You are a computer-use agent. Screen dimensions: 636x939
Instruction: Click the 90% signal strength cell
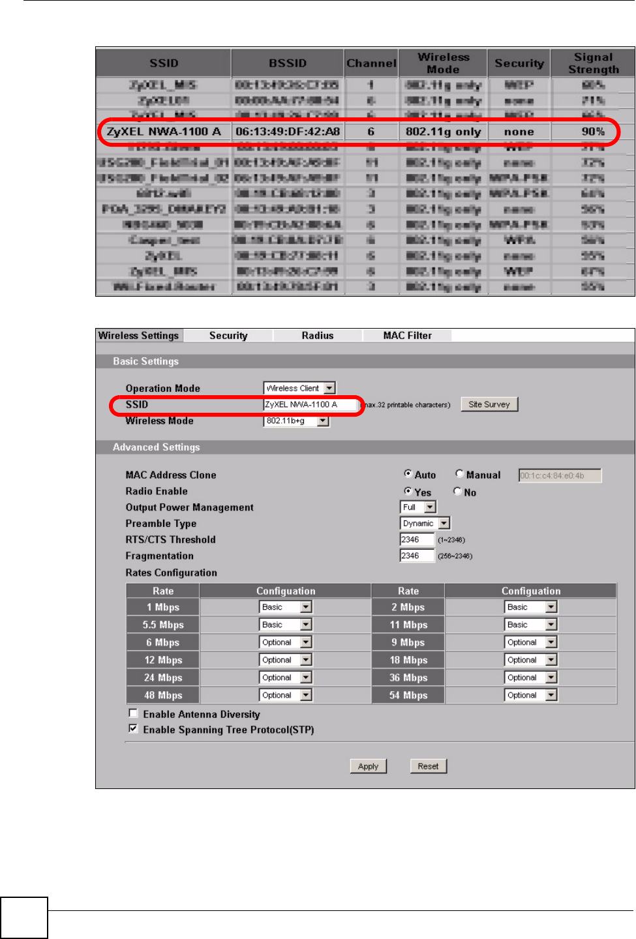point(593,132)
